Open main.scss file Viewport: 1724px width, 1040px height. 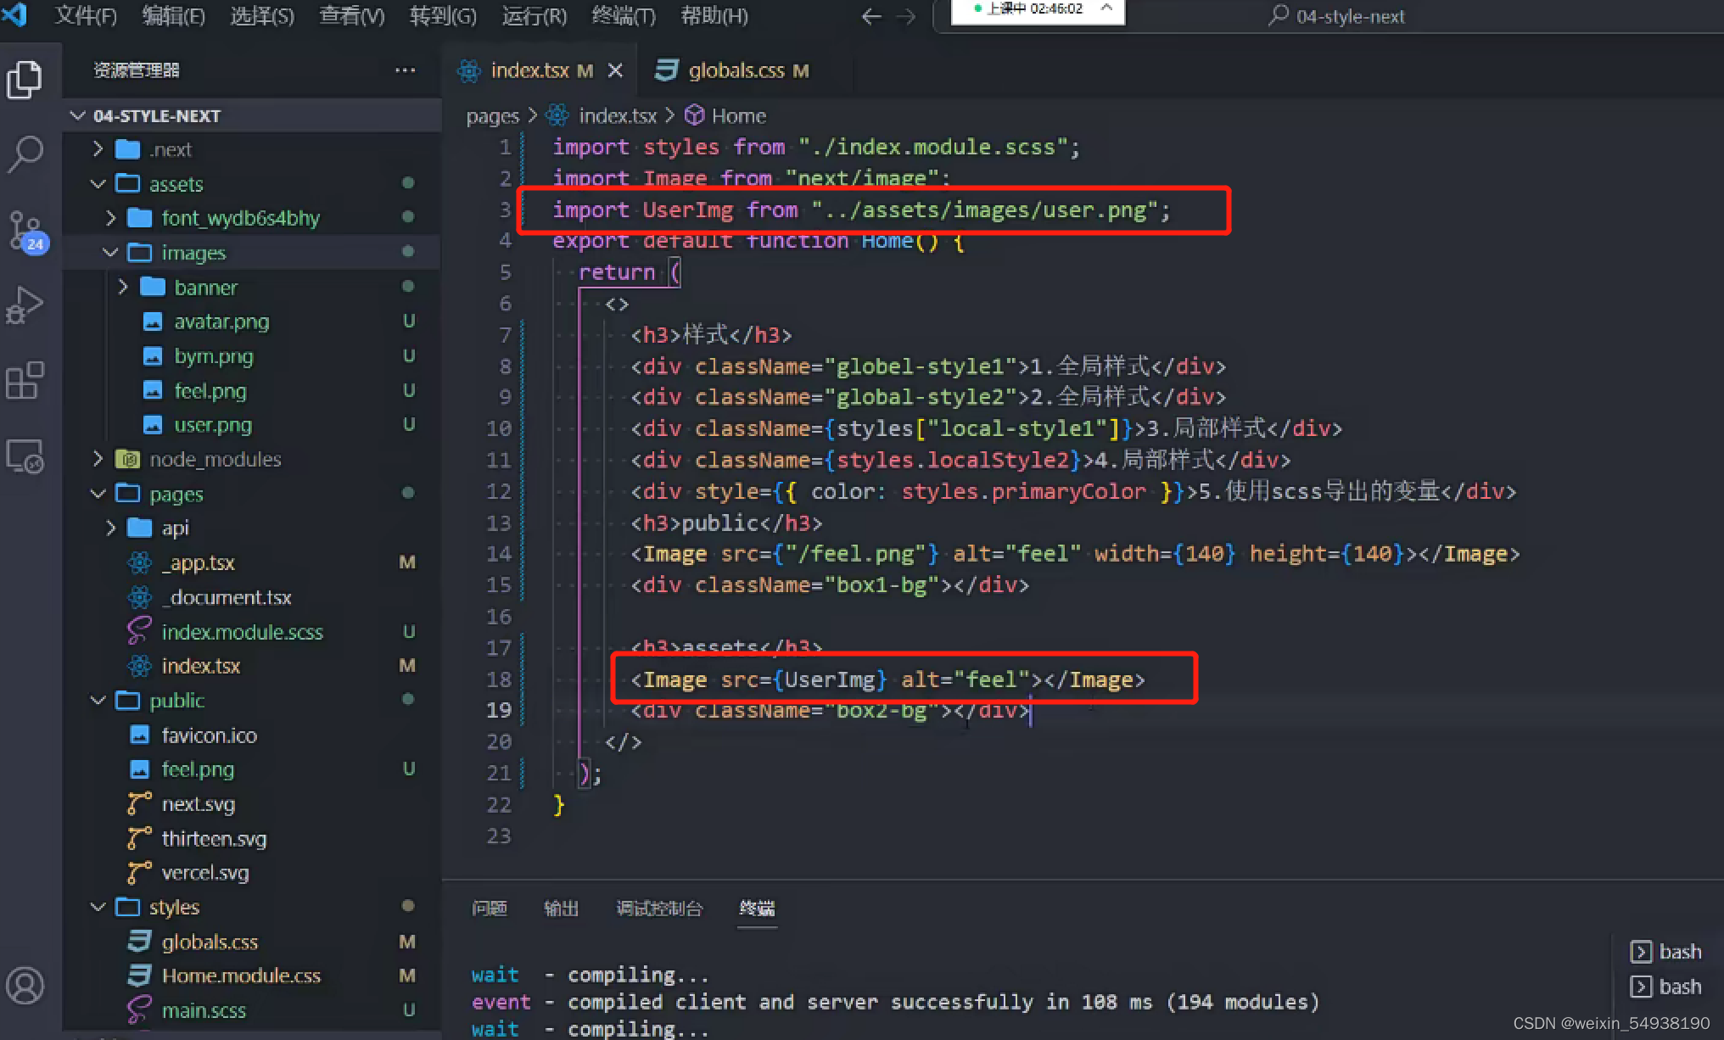[x=204, y=1011]
